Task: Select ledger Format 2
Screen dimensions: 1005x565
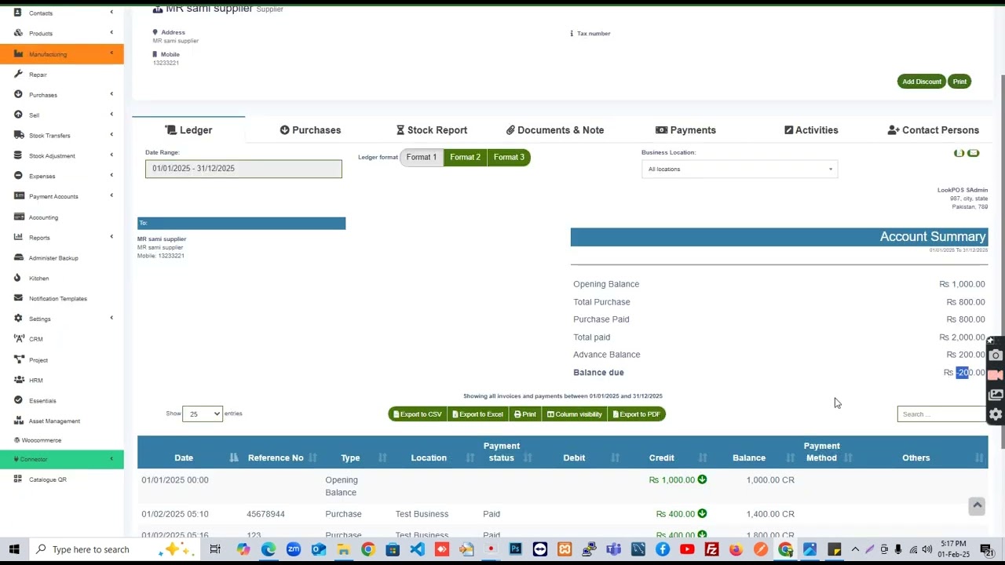Action: [465, 157]
